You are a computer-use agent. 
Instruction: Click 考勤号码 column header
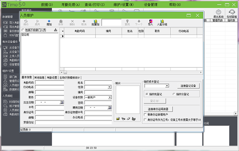coord(80,31)
